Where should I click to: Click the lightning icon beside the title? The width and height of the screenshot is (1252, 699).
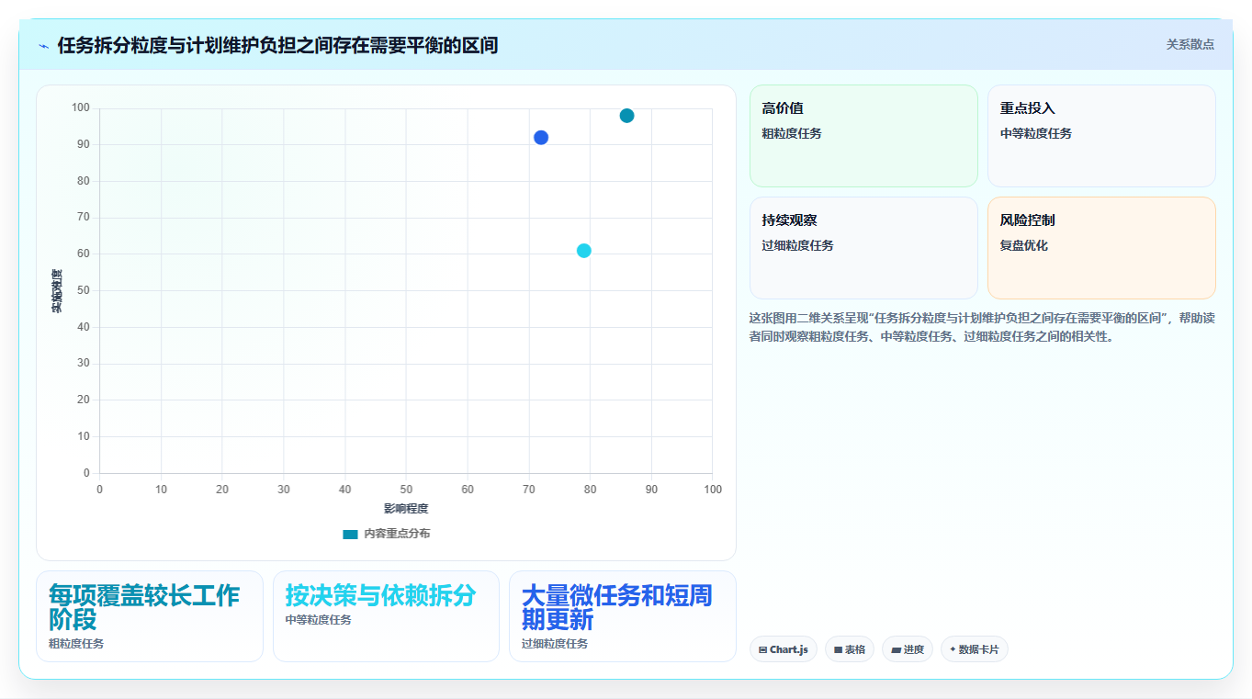(x=44, y=45)
